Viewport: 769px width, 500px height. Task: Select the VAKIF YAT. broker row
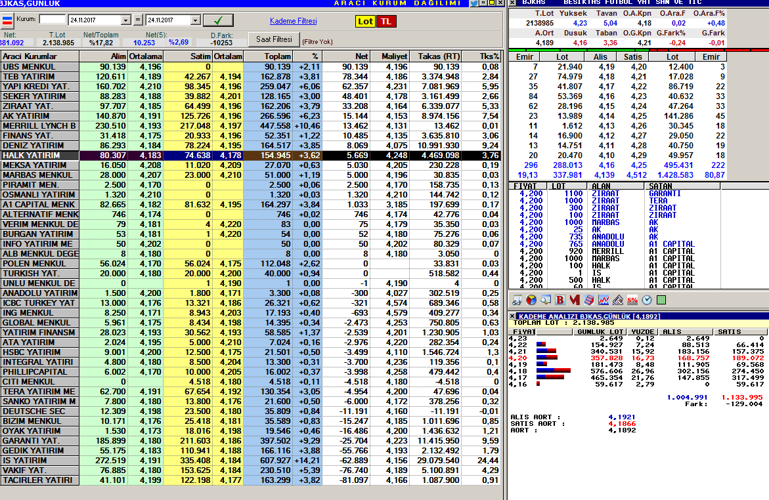click(x=251, y=470)
